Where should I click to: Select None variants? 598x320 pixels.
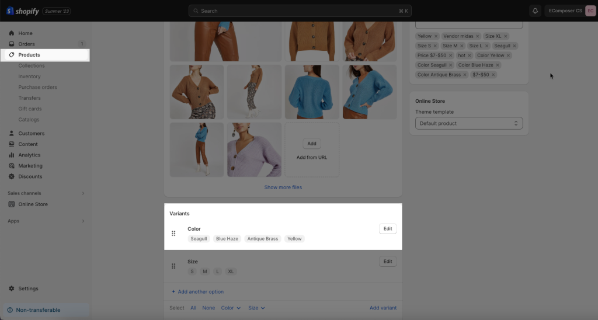(208, 308)
